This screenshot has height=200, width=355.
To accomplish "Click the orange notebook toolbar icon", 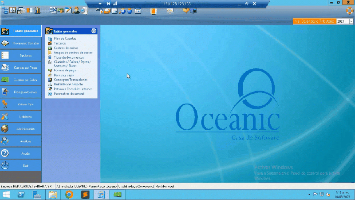I will pos(153,10).
